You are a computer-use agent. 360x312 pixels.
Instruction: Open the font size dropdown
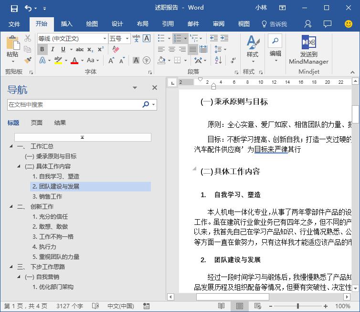click(x=127, y=38)
